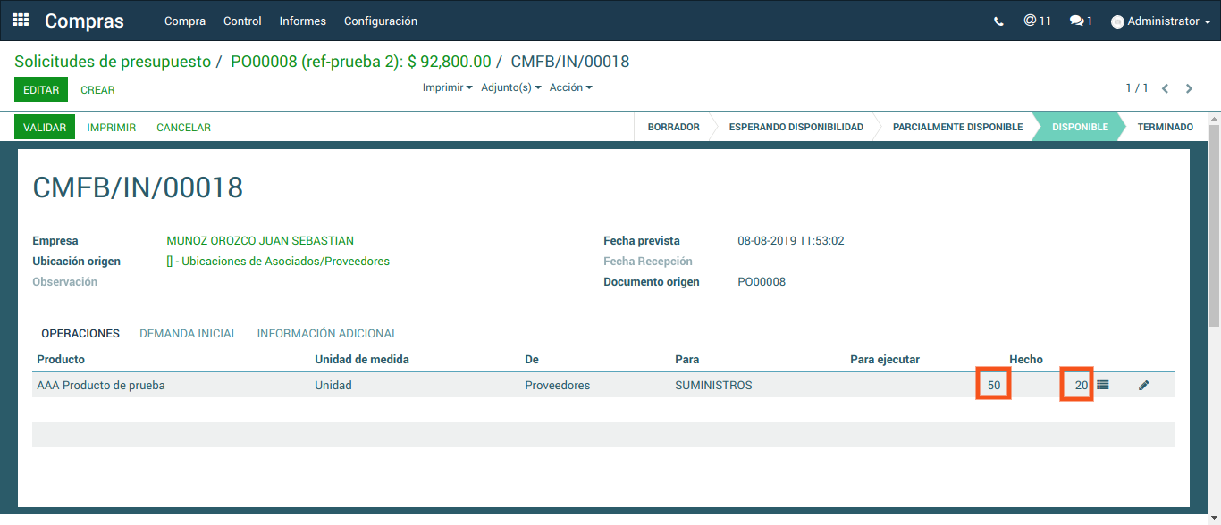Open the Adjunto(s) dropdown
This screenshot has height=525, width=1221.
(510, 87)
